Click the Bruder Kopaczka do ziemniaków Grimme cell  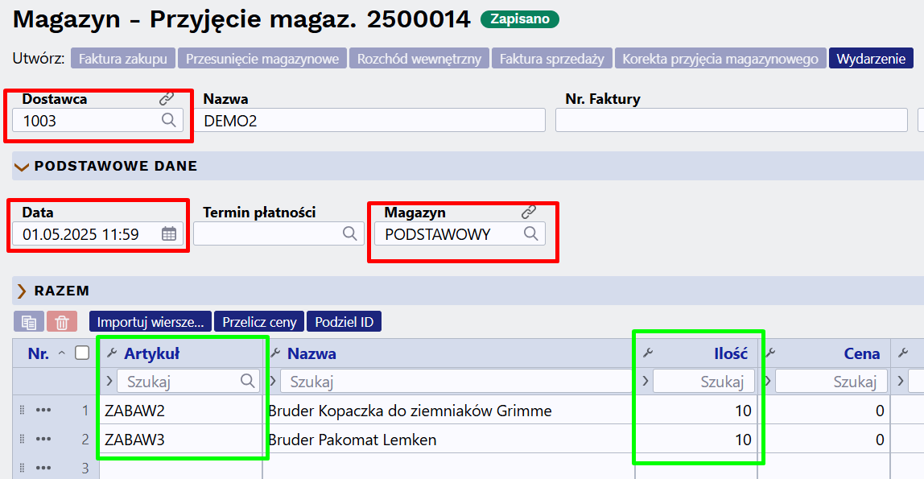448,410
